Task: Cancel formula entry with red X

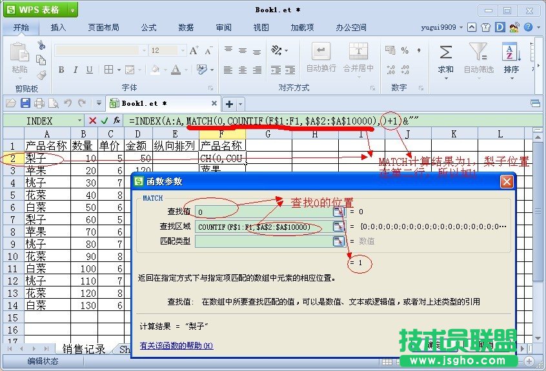Action: point(92,121)
